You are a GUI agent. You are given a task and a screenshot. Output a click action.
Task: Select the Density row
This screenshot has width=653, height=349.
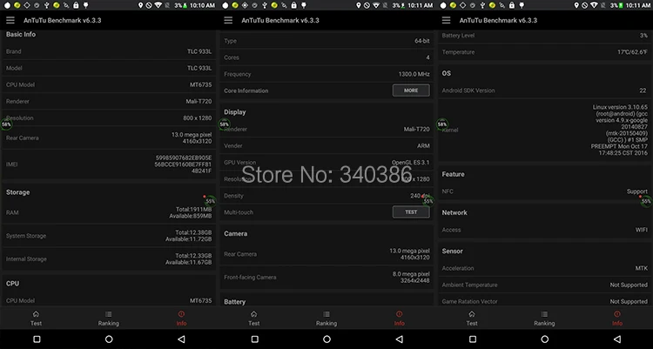coord(326,196)
